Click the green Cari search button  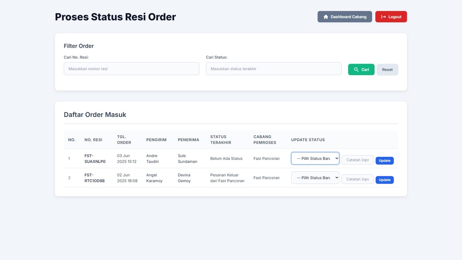pos(361,69)
